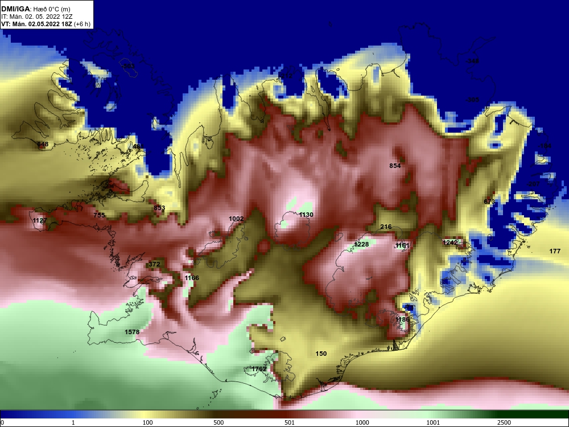
Task: Click the 755 value on the map
Action: click(x=99, y=215)
